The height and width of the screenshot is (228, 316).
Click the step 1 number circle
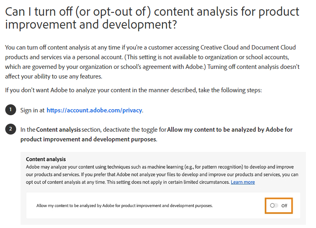[10, 110]
